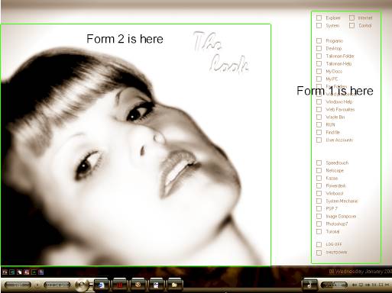Select the LOG OFF checkbox
The height and width of the screenshot is (293, 392).
coord(319,244)
